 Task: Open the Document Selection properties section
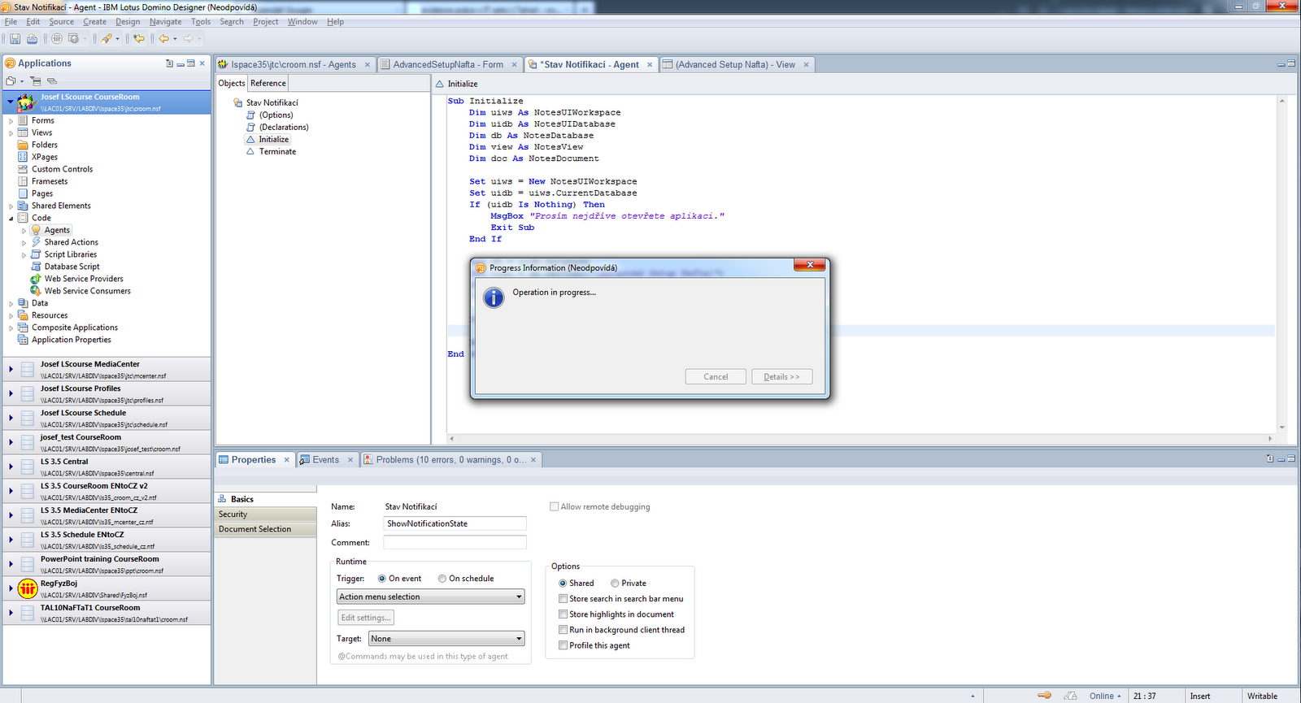(x=265, y=529)
